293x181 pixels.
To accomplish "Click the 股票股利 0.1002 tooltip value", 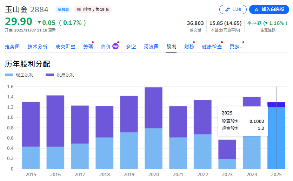I will [257, 121].
